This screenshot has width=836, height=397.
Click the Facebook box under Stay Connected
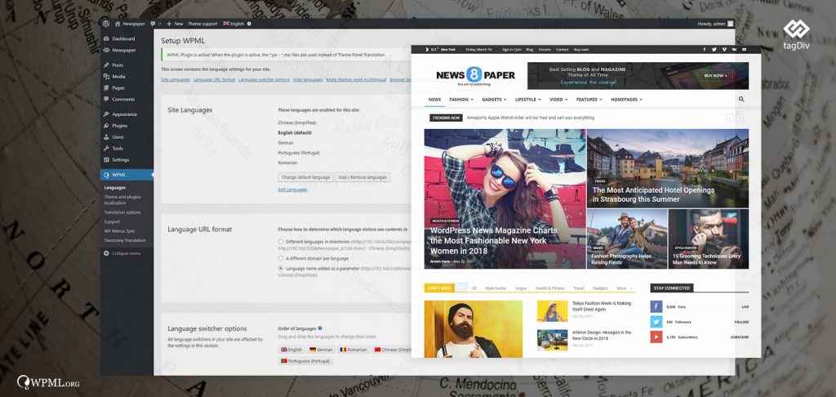click(x=656, y=307)
